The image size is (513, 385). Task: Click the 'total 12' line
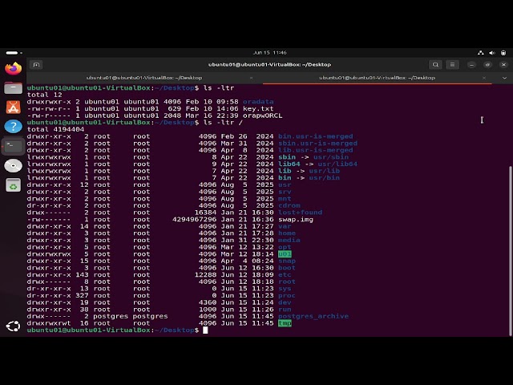pyautogui.click(x=44, y=95)
